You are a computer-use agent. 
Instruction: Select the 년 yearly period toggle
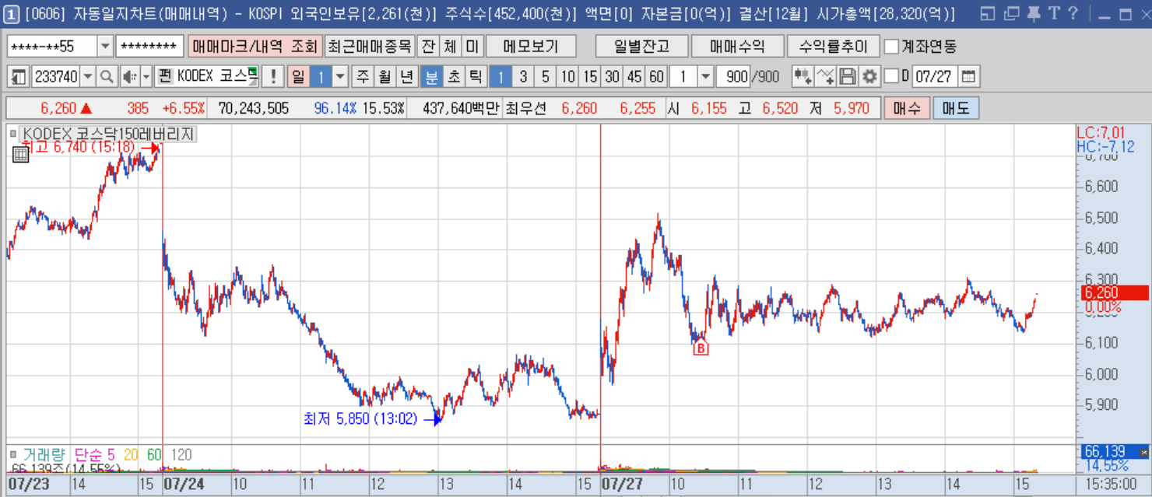pos(407,77)
